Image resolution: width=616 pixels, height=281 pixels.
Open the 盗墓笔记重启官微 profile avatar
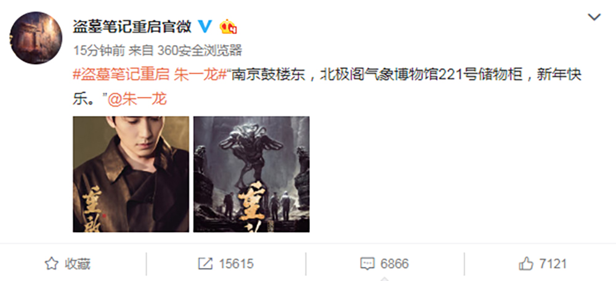(36, 38)
